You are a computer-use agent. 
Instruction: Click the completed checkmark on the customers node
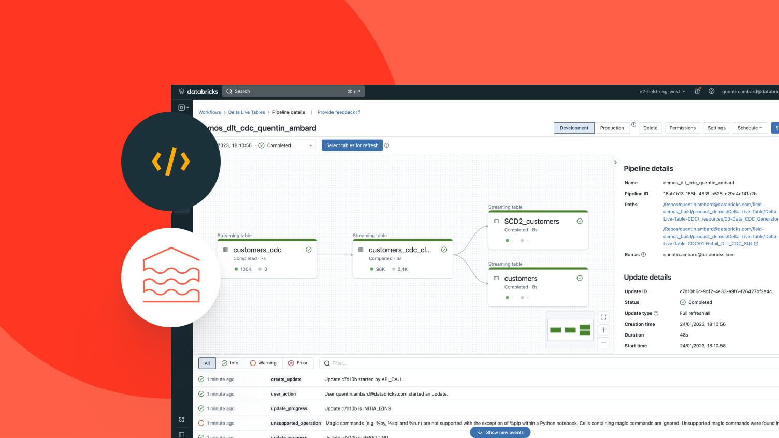pyautogui.click(x=580, y=278)
